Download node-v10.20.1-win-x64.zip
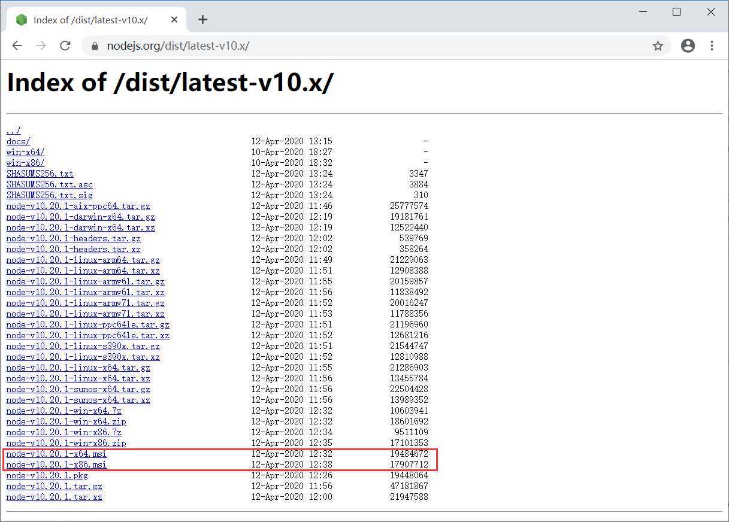The height and width of the screenshot is (522, 729). [66, 421]
